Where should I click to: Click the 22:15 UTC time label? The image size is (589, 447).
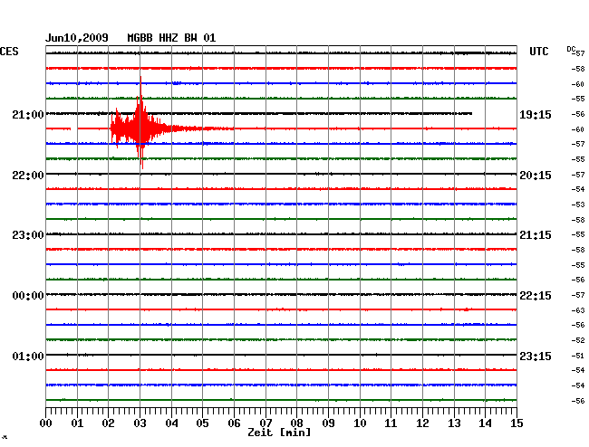click(536, 296)
